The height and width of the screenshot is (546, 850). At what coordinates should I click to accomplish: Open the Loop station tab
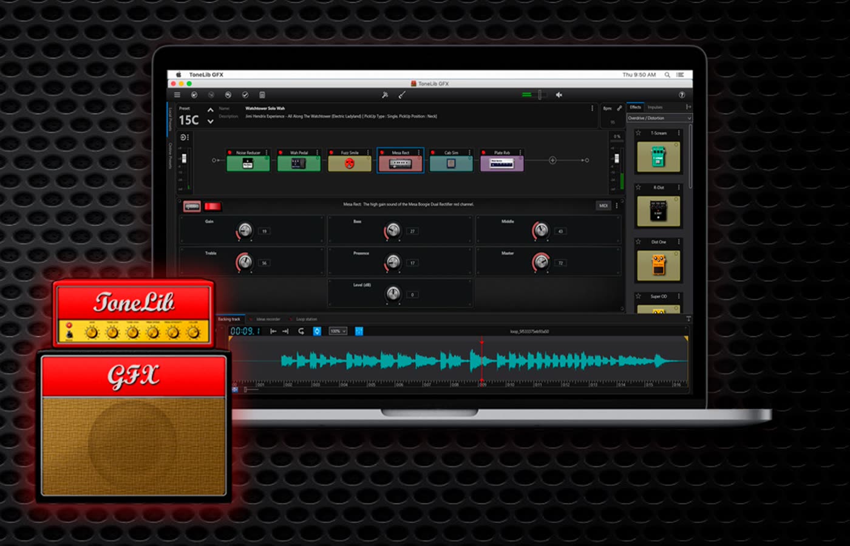tap(306, 319)
